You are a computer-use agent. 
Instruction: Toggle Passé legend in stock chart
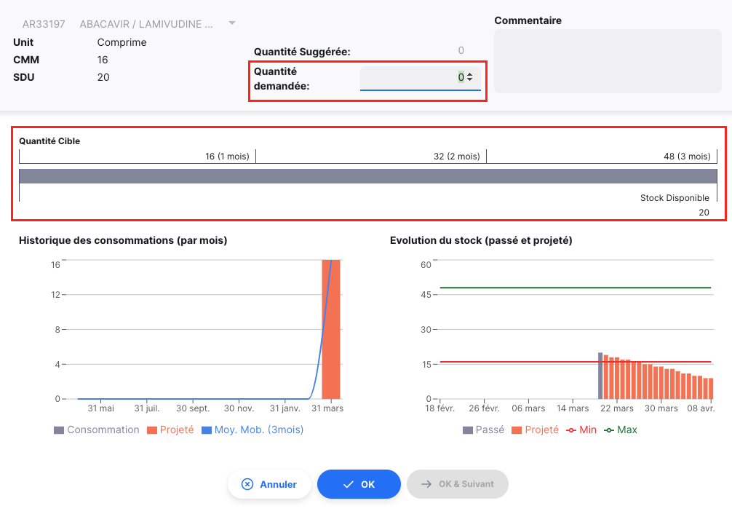click(x=483, y=430)
